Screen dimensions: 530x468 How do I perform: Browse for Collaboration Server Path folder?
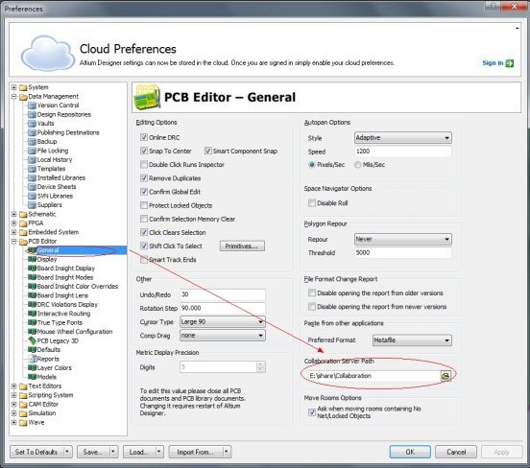click(x=446, y=376)
